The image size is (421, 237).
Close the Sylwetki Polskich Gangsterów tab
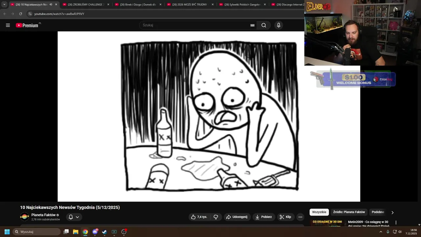265,5
